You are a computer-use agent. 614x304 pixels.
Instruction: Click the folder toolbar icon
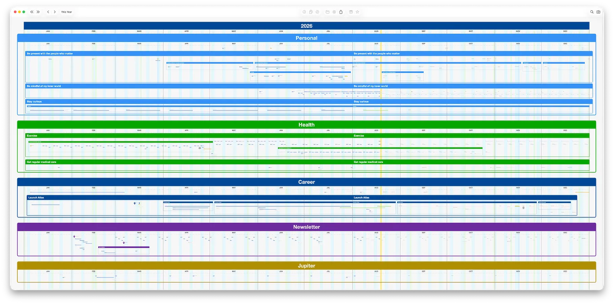pos(327,12)
